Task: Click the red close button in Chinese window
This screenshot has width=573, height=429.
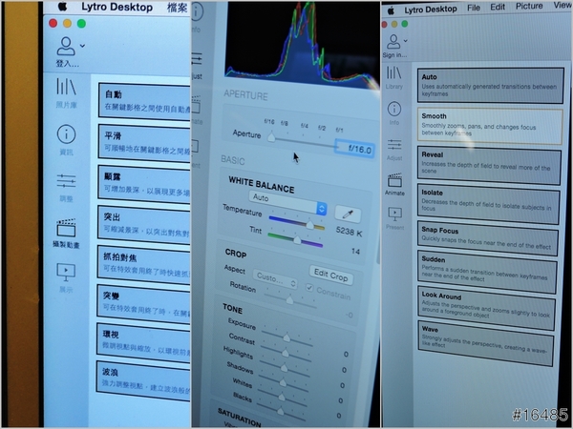Action: [x=53, y=23]
